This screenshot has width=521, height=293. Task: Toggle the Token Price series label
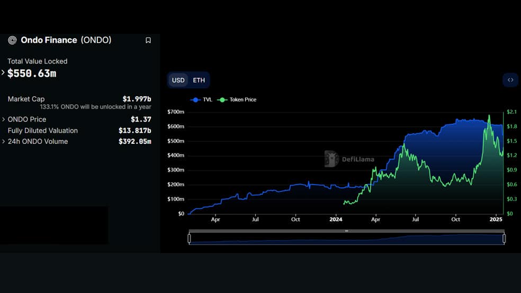coord(243,99)
